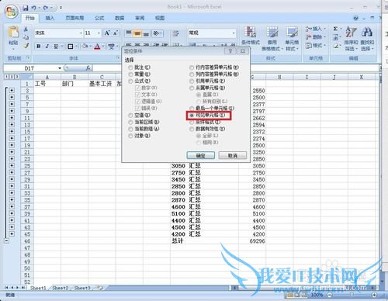
Task: Open the font name dropdown
Action: pos(81,33)
